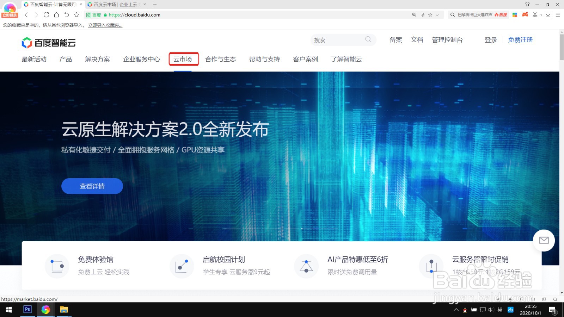The image size is (564, 317).
Task: Open the 了解智能云 menu item
Action: [347, 59]
